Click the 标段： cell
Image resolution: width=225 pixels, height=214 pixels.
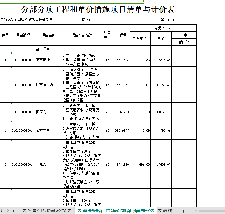pos(86,20)
